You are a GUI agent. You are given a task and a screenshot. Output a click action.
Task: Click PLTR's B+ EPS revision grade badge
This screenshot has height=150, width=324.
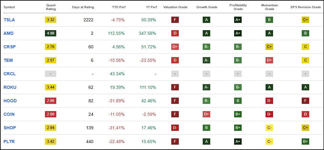pos(305,142)
